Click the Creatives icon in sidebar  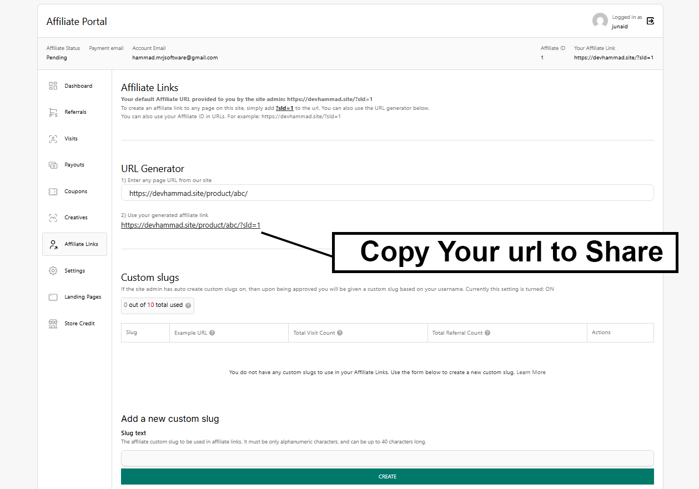[x=53, y=218]
